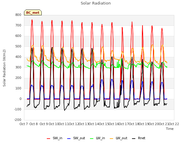
Task: Toggle the SW_in legend entry
Action: pyautogui.click(x=55, y=138)
